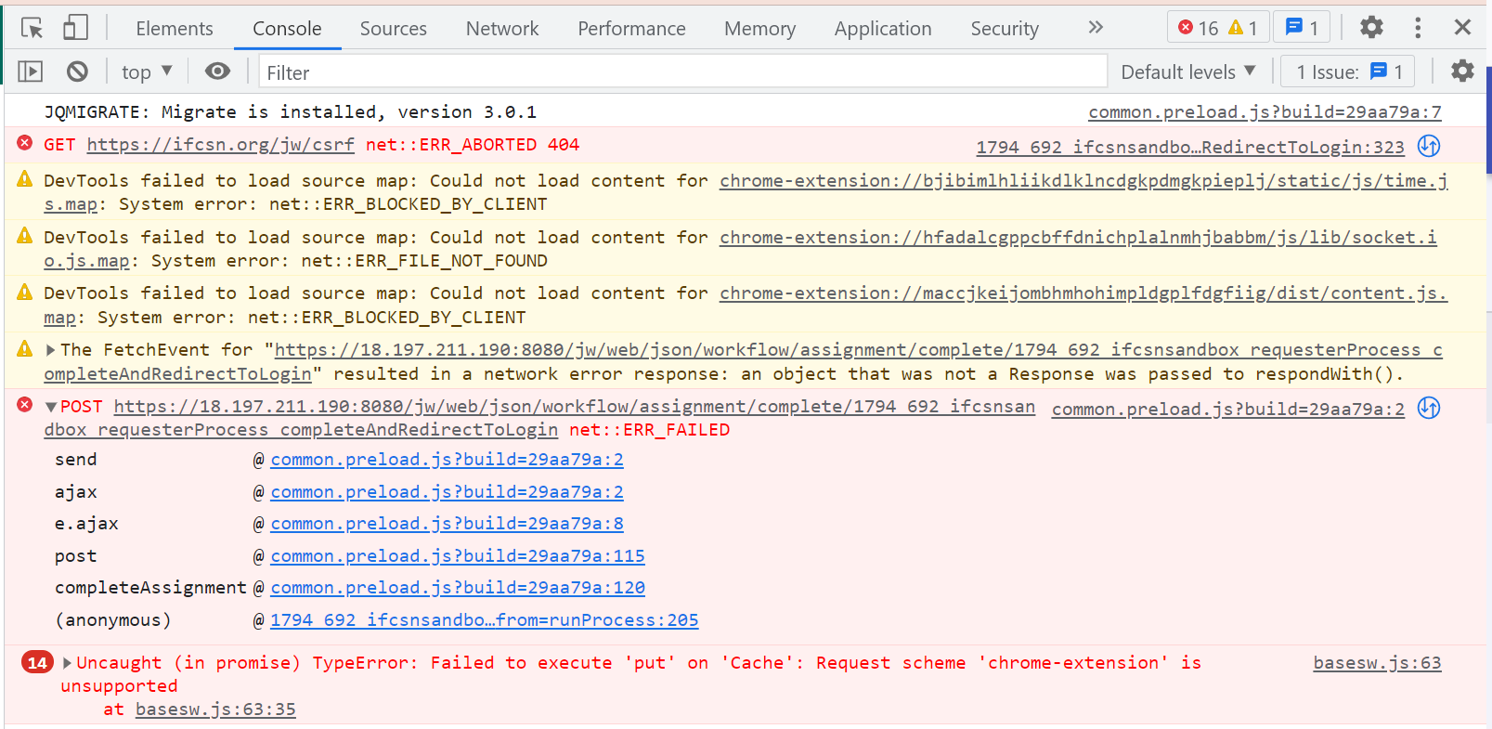Viewport: 1492px width, 729px height.
Task: Click the time.js.map warning triangle icon
Action: pos(25,179)
